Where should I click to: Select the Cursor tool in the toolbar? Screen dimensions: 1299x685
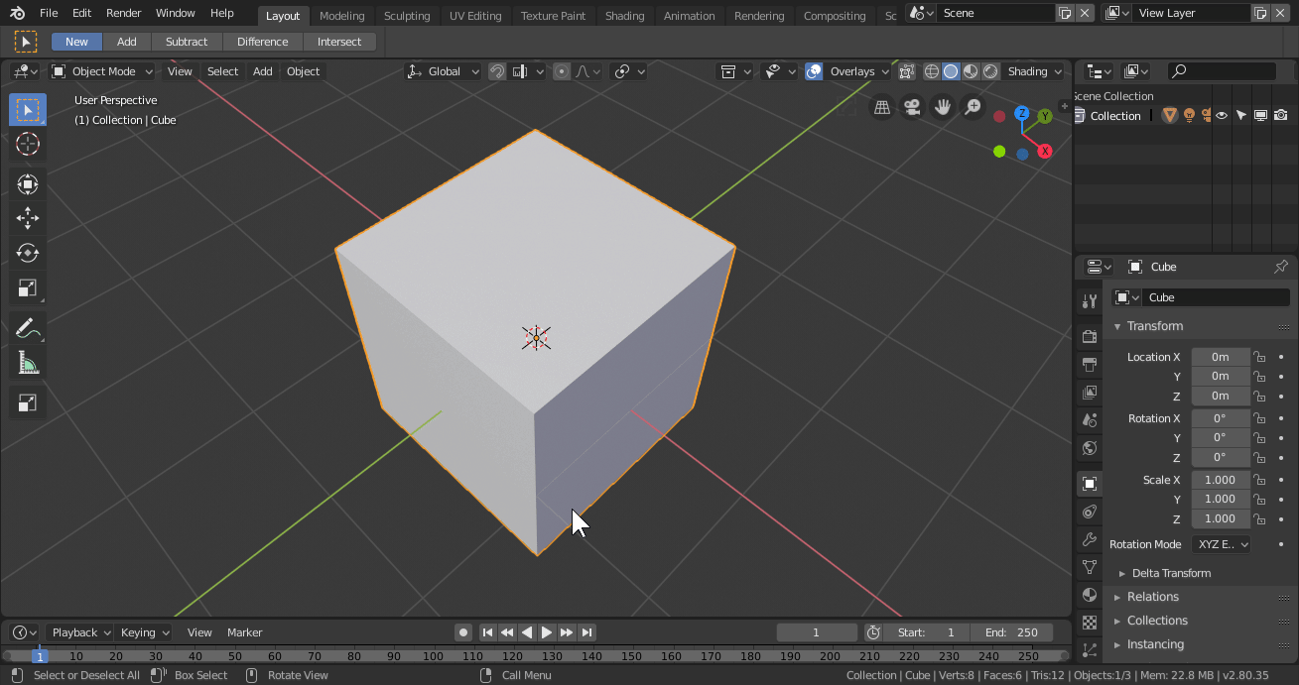pos(28,144)
